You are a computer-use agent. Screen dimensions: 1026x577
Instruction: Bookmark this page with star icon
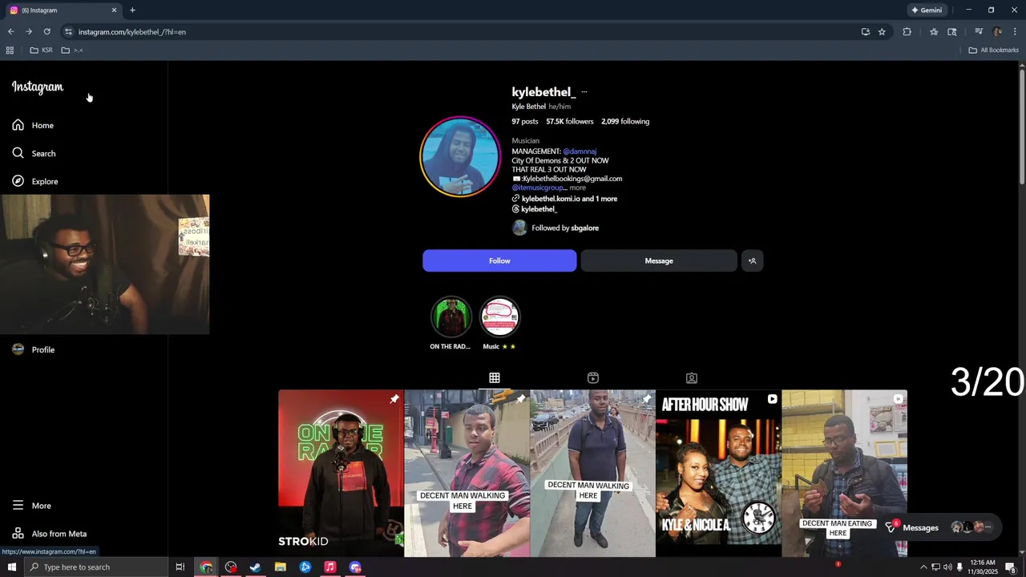point(882,32)
